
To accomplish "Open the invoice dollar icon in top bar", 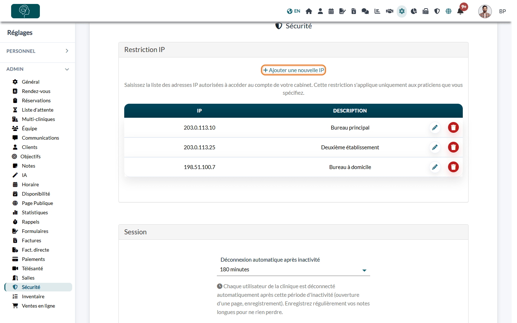I will [x=354, y=11].
